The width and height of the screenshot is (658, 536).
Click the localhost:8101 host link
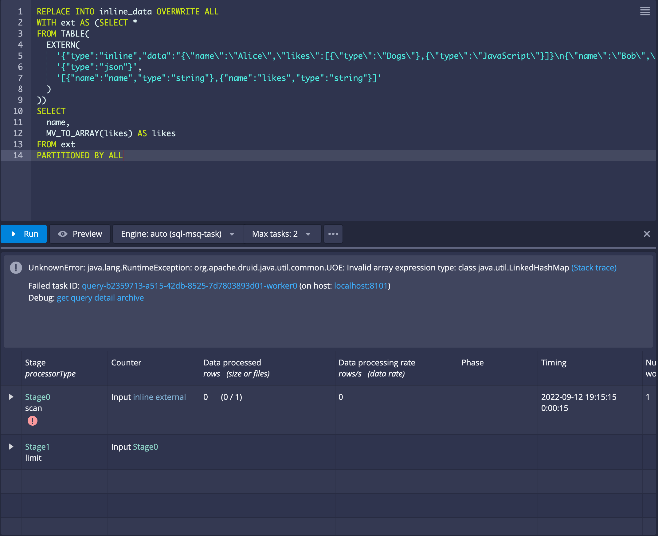360,286
